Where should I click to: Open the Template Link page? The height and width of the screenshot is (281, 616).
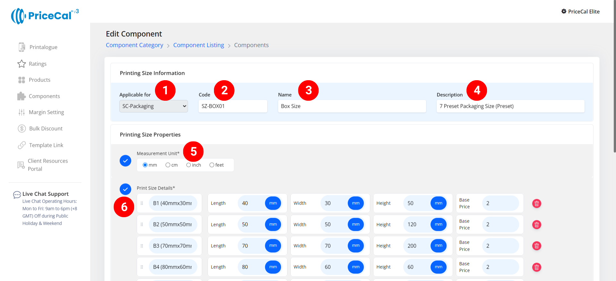[46, 145]
